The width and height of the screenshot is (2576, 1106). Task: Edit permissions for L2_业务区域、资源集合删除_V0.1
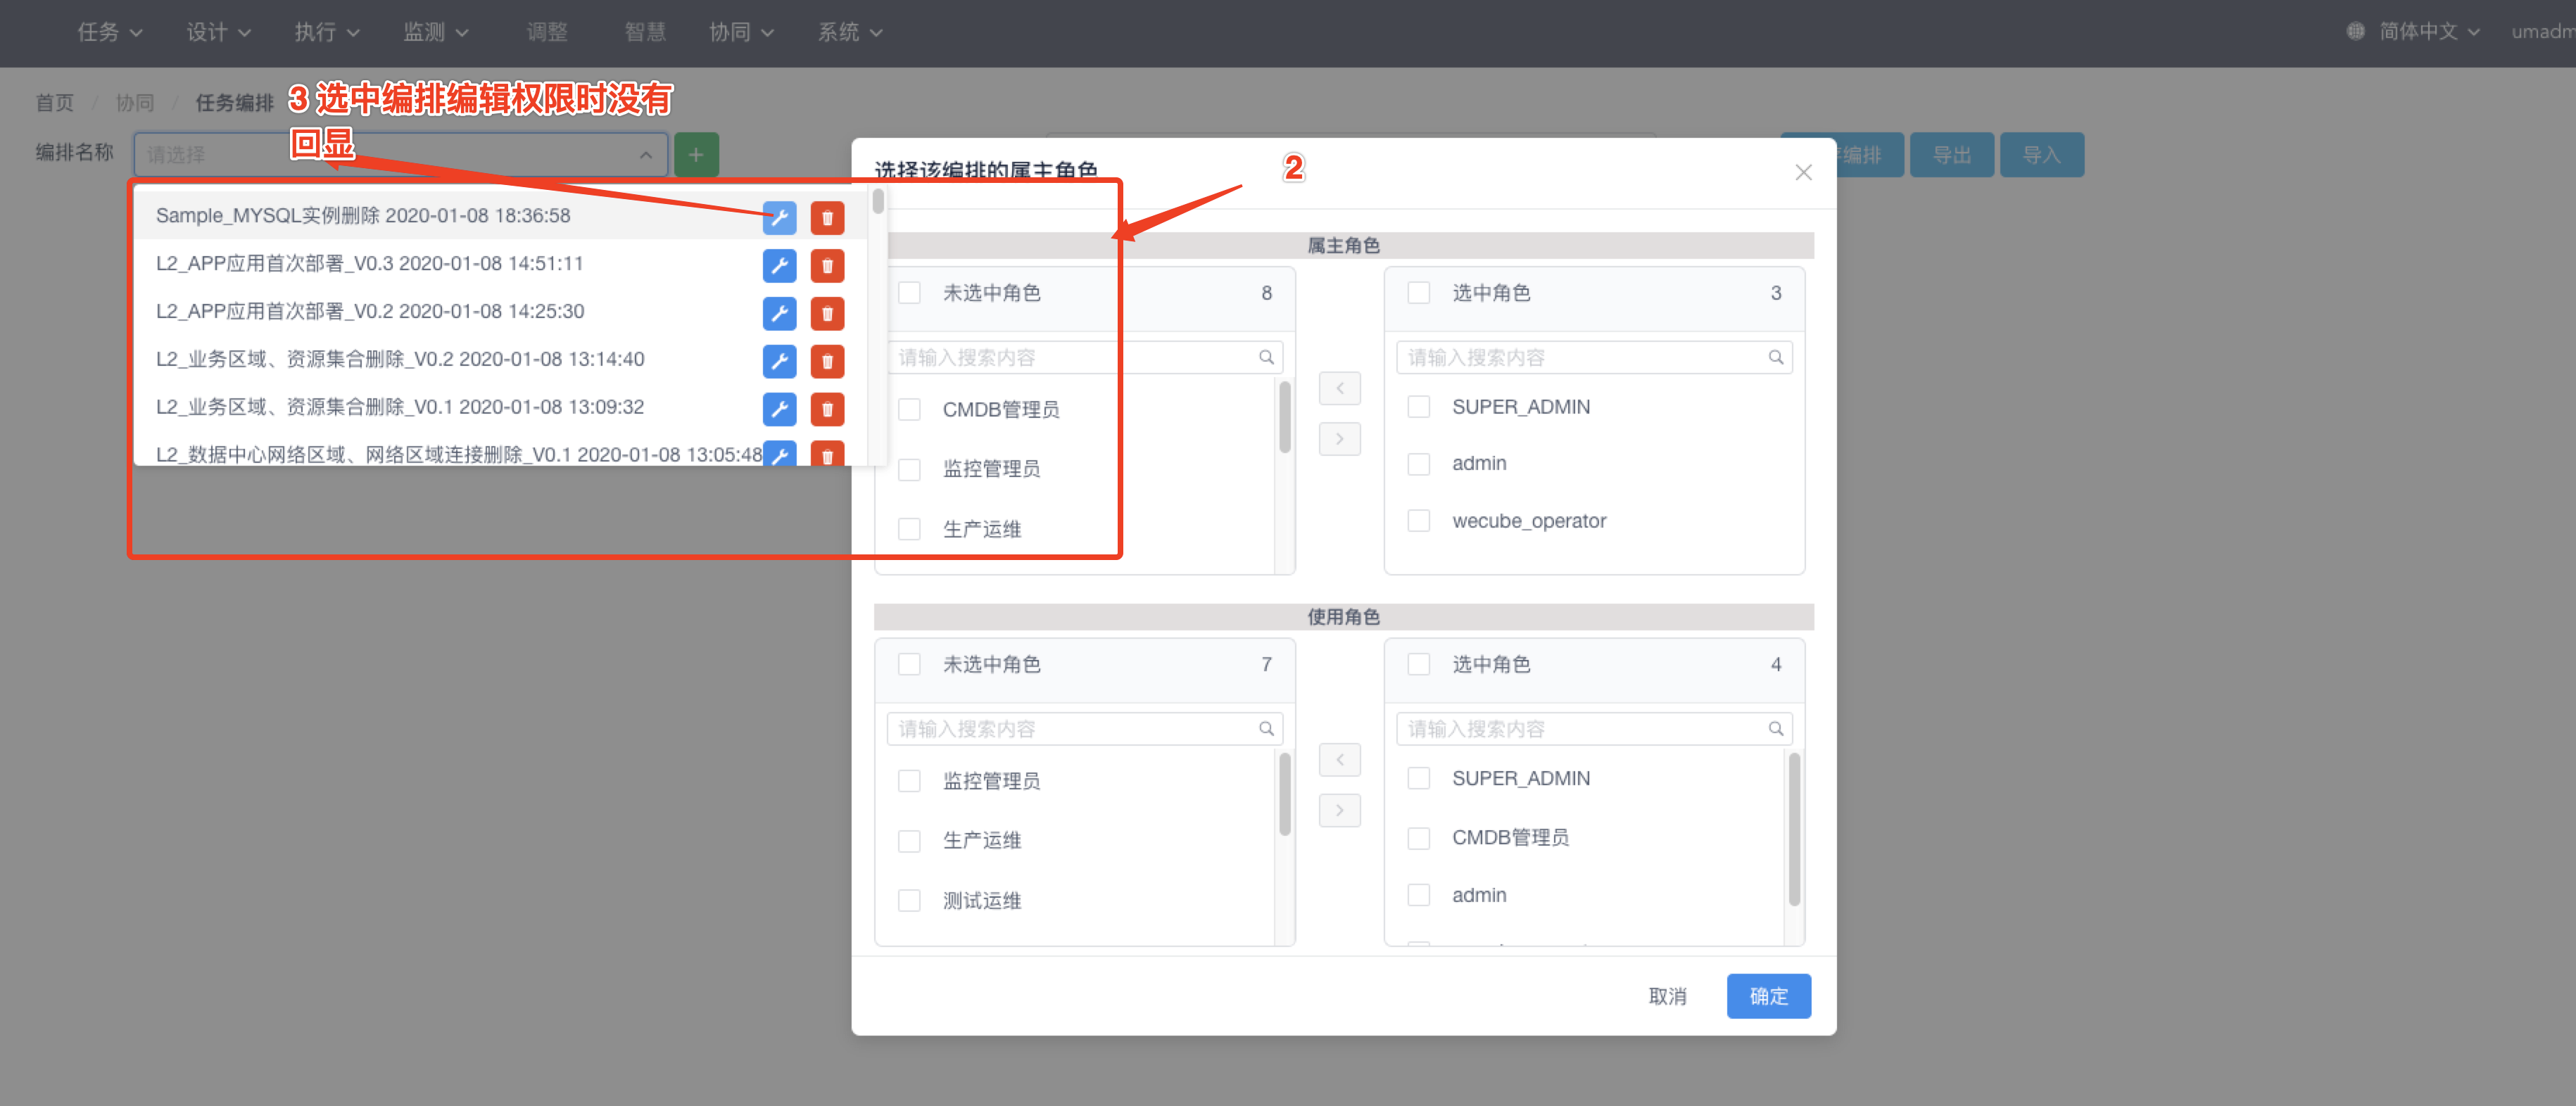pos(779,409)
